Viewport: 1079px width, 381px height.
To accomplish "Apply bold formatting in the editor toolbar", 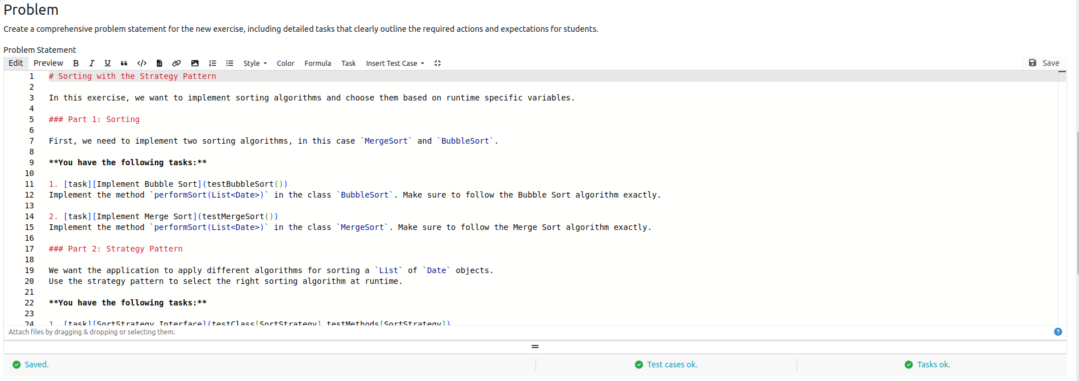I will (76, 64).
